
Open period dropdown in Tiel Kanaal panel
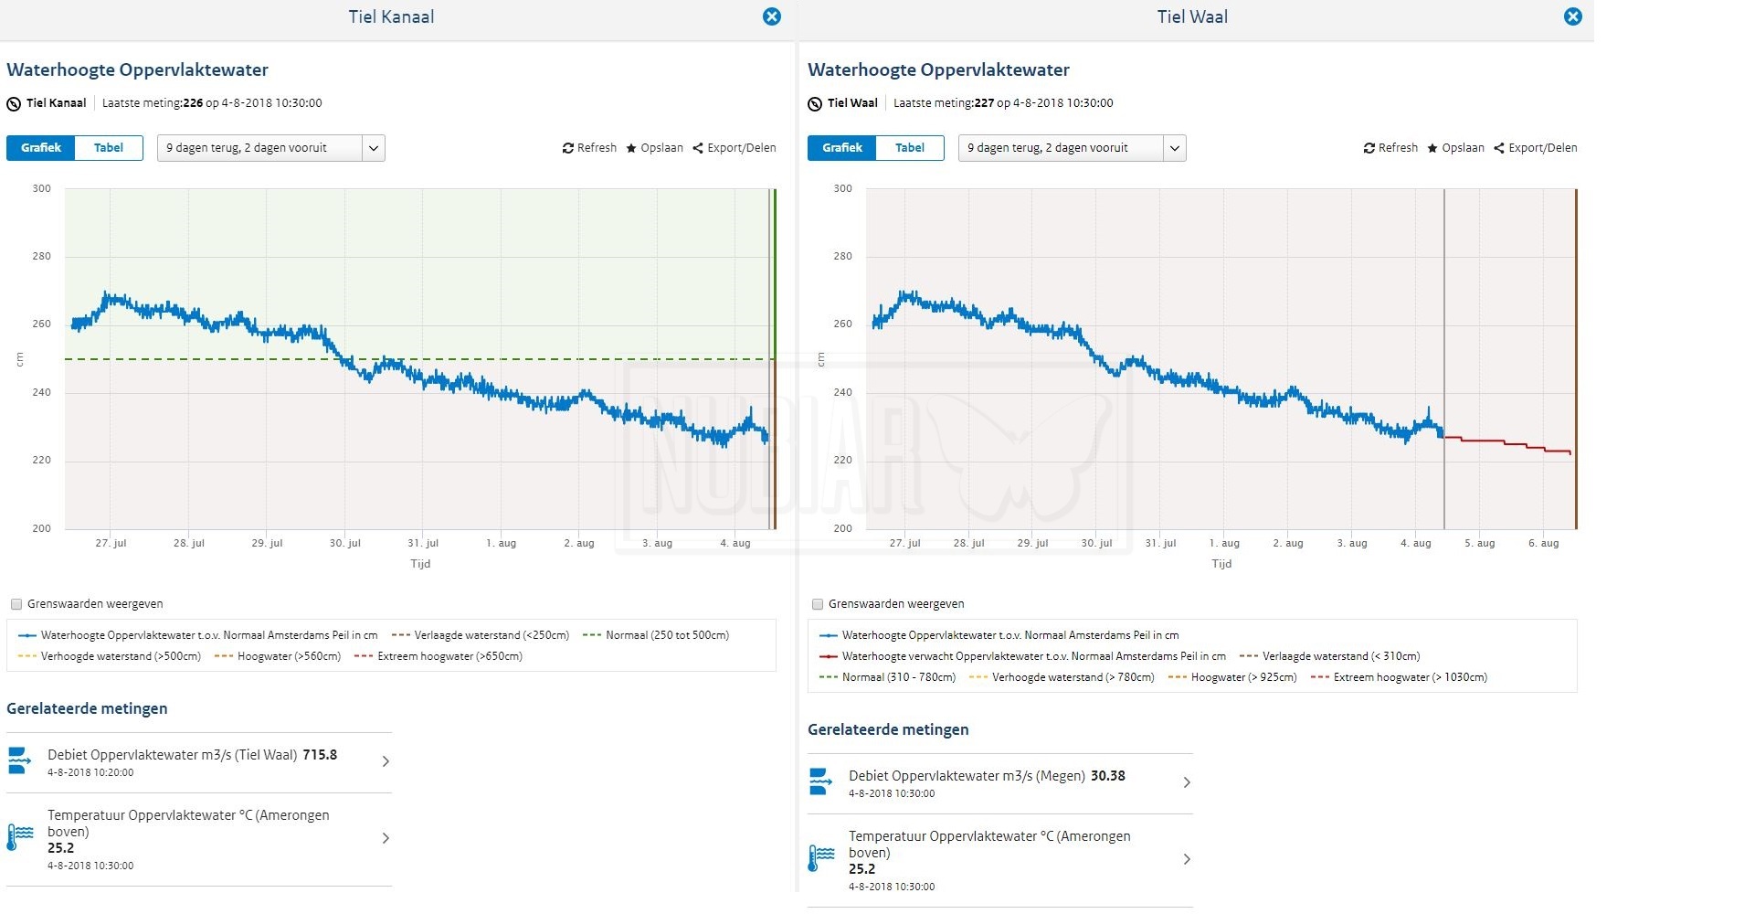(x=271, y=148)
